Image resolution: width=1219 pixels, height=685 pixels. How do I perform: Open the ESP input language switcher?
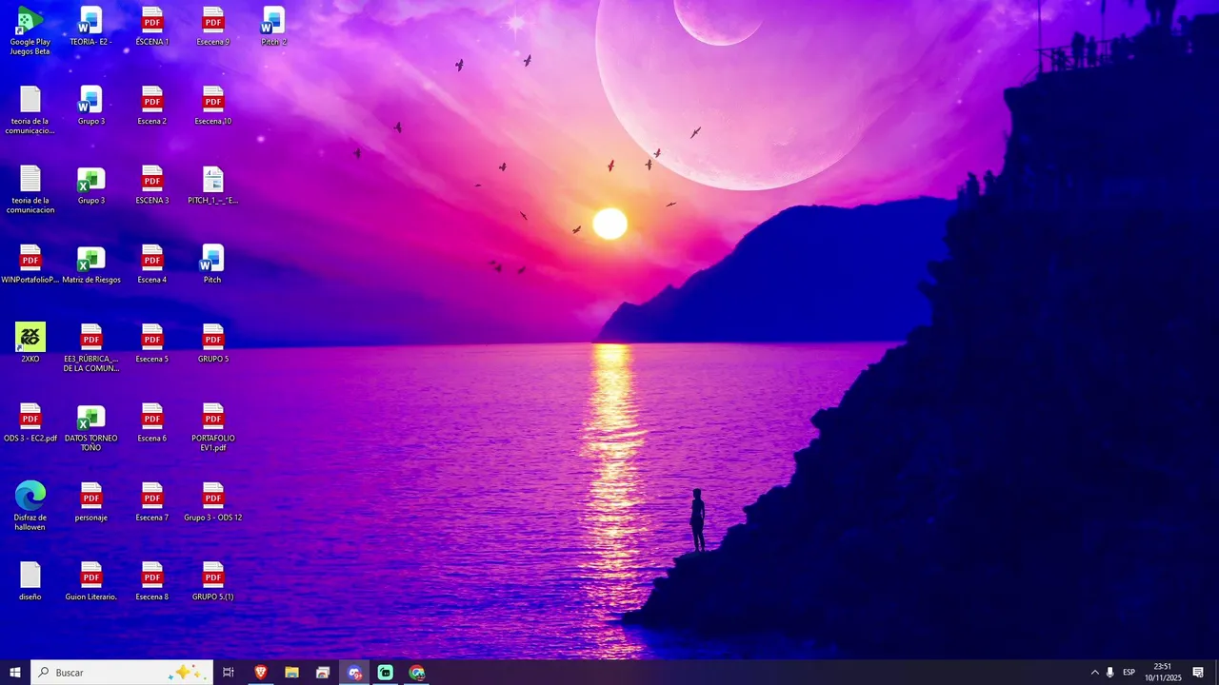[x=1129, y=673]
